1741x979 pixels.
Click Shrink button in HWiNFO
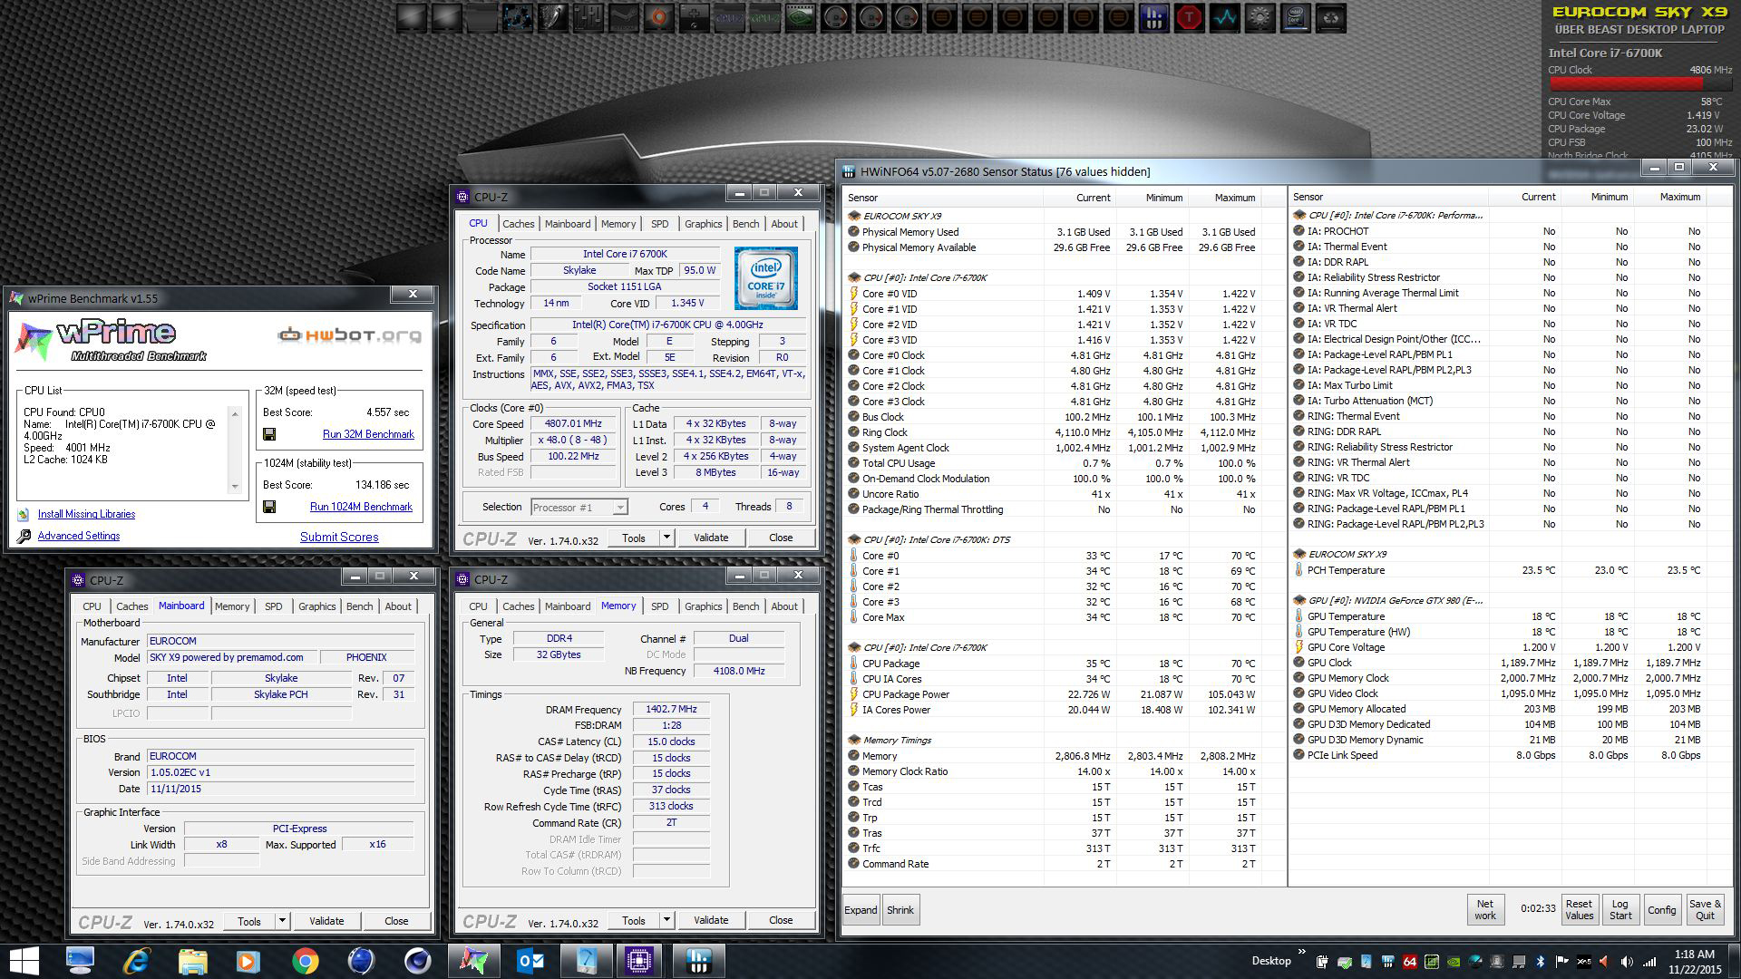(900, 910)
